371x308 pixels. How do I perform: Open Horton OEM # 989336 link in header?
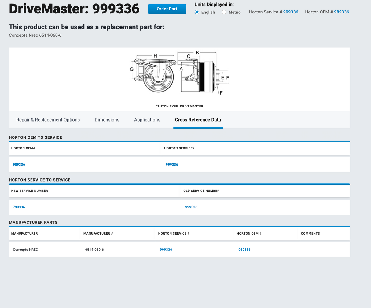[x=341, y=12]
